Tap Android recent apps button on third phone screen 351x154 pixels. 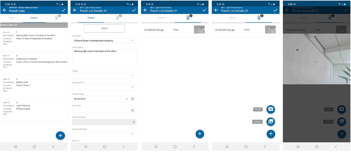(156, 147)
